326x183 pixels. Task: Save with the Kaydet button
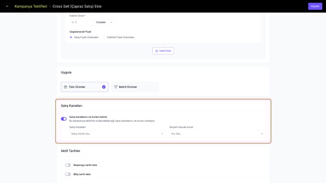pyautogui.click(x=315, y=6)
